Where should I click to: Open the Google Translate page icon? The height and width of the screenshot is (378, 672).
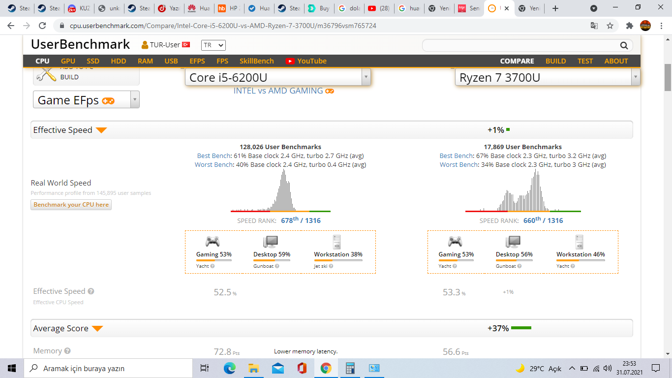[x=594, y=26]
